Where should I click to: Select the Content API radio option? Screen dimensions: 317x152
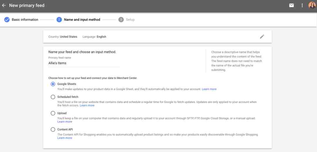pos(53,129)
